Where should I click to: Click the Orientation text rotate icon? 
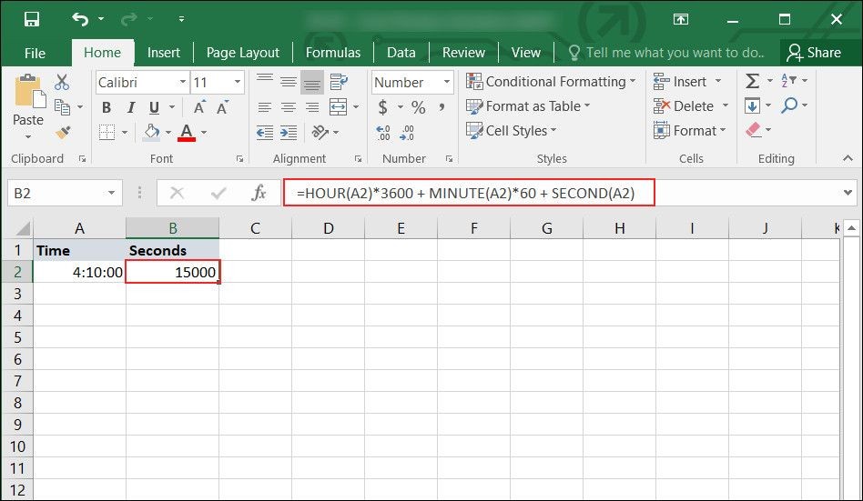[x=320, y=132]
